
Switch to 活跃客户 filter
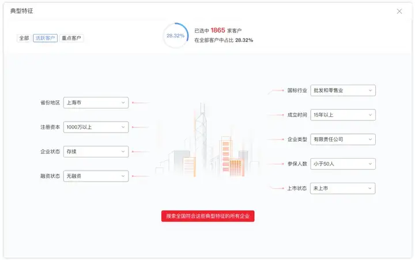pyautogui.click(x=46, y=38)
